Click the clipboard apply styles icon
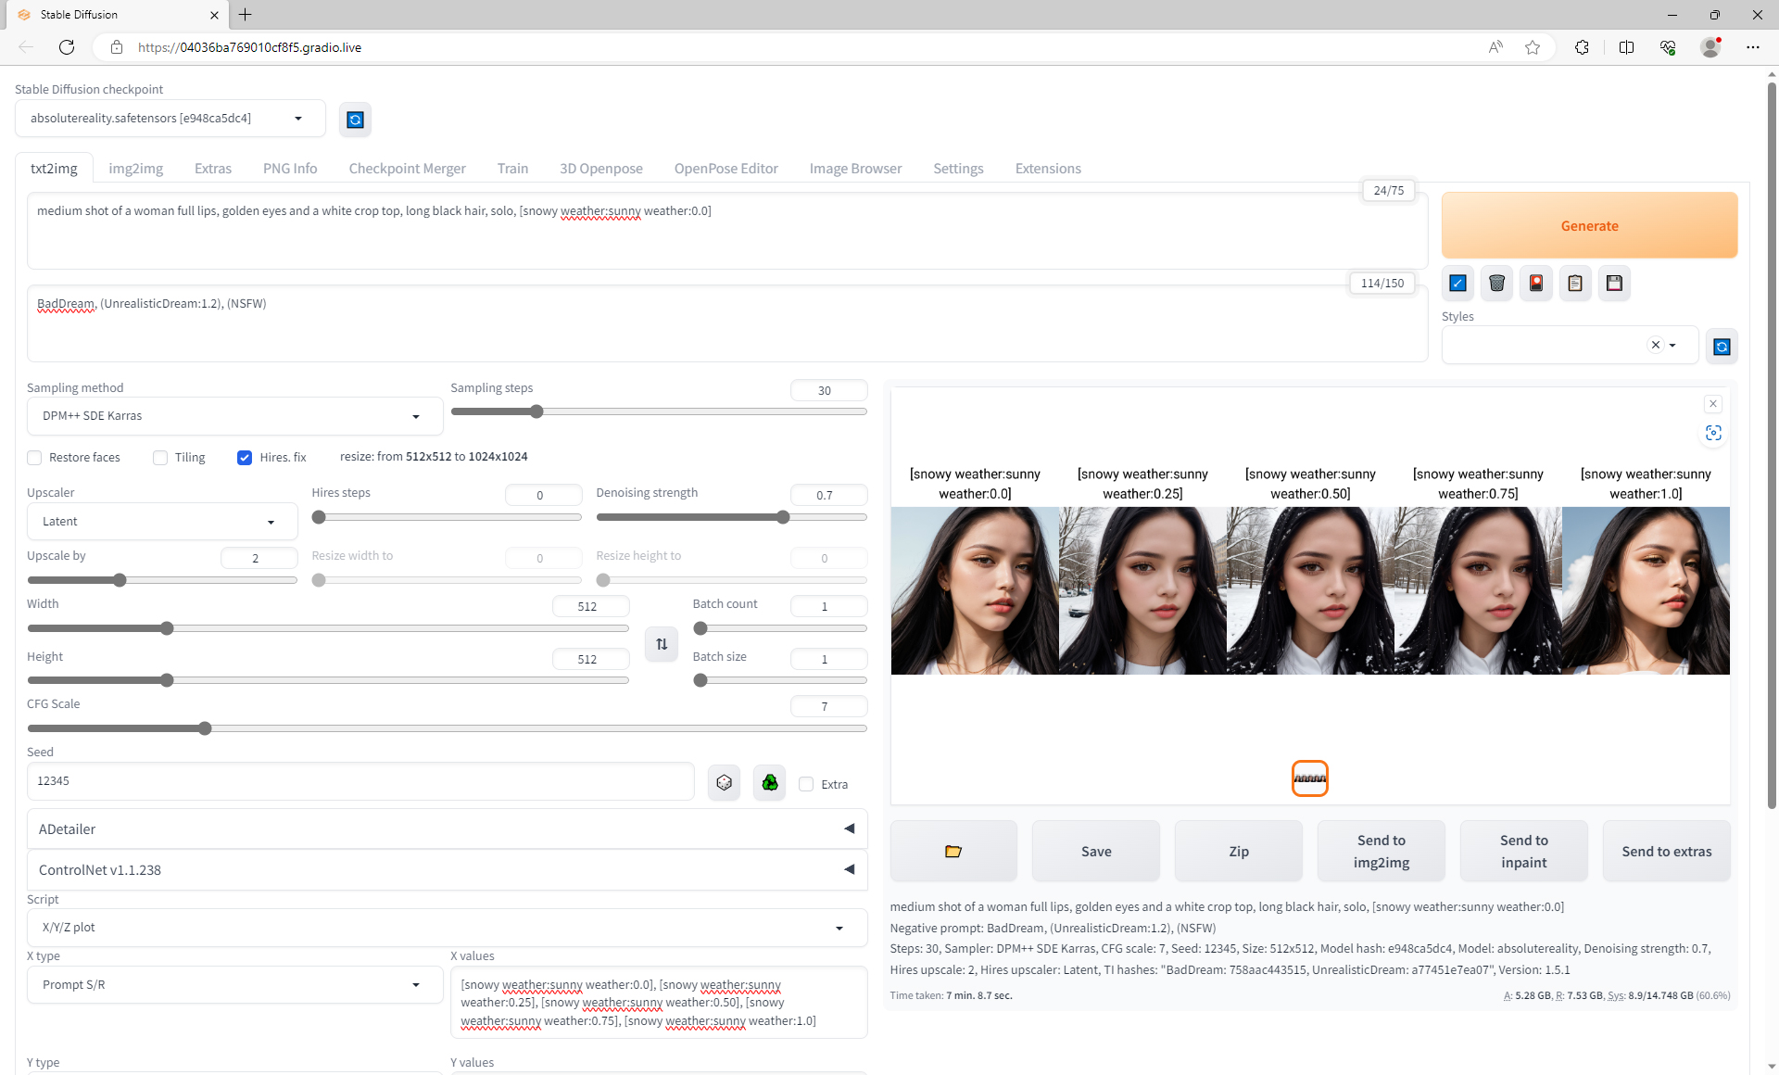The width and height of the screenshot is (1779, 1075). click(x=1575, y=284)
